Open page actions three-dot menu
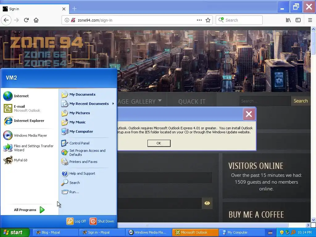This screenshot has height=237, width=316. click(x=199, y=20)
